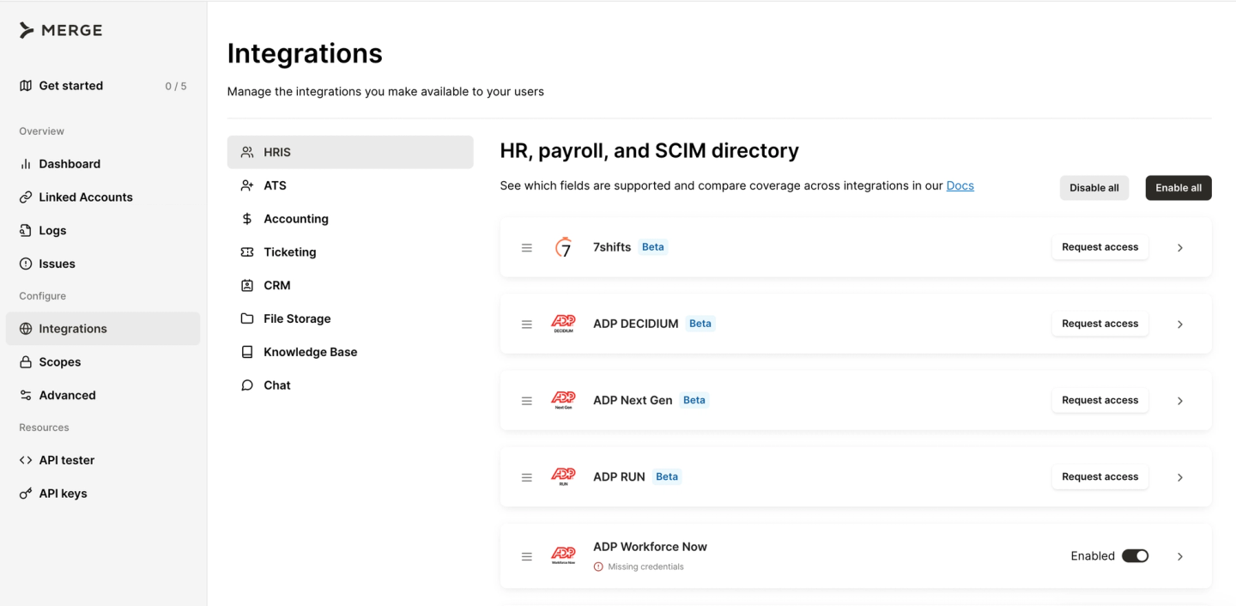Request access for ADP RUN
The height and width of the screenshot is (606, 1236).
(1100, 476)
